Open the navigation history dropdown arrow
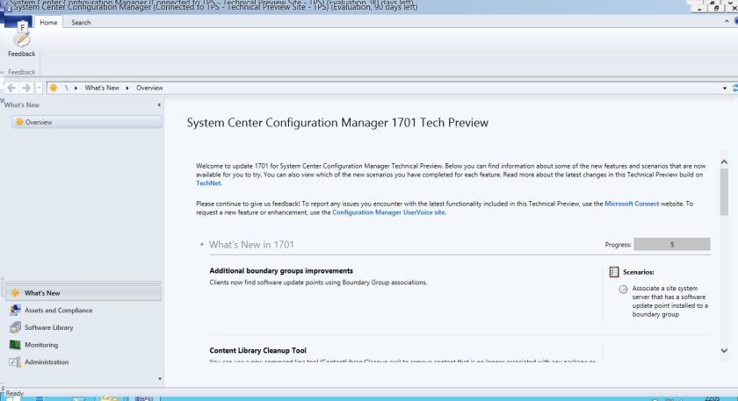 pyautogui.click(x=39, y=88)
